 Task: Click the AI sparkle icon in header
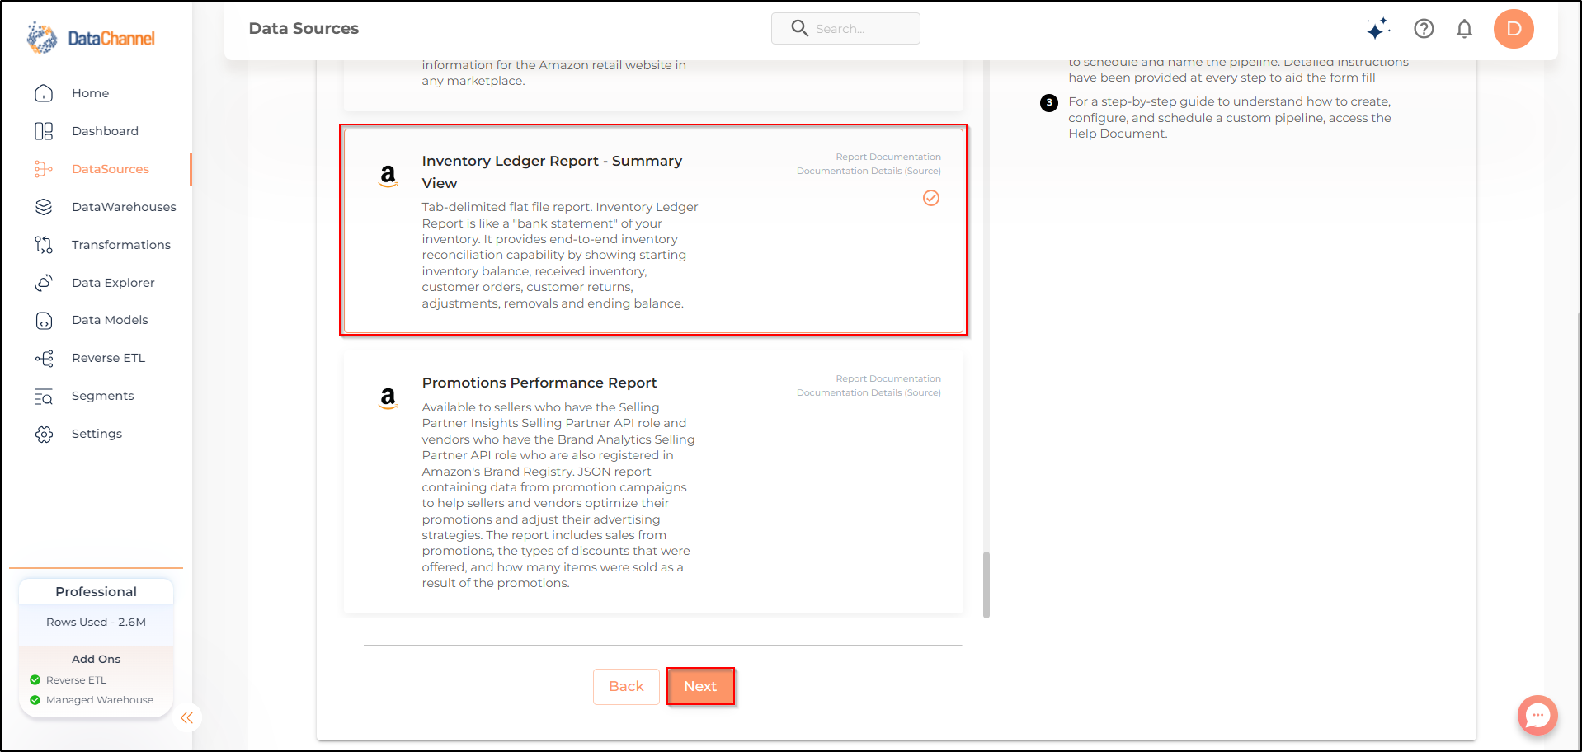[1377, 29]
